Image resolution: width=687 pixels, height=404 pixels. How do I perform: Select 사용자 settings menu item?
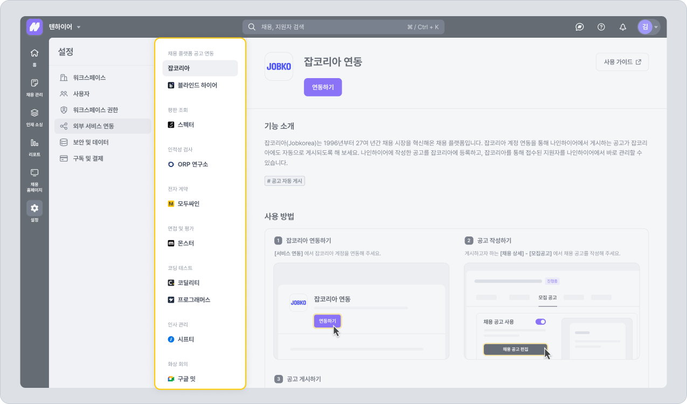(102, 94)
